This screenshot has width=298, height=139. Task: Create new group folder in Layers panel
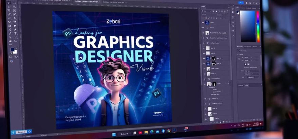[x=224, y=122]
